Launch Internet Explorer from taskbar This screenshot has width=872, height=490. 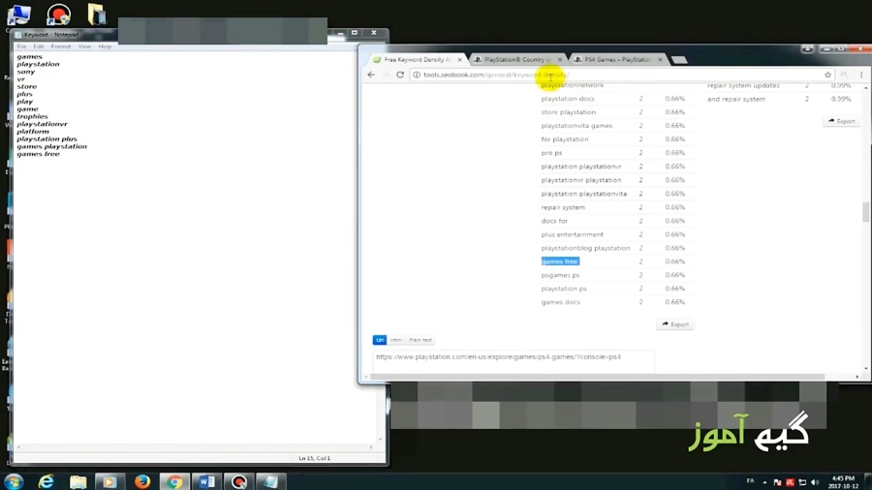coord(47,481)
